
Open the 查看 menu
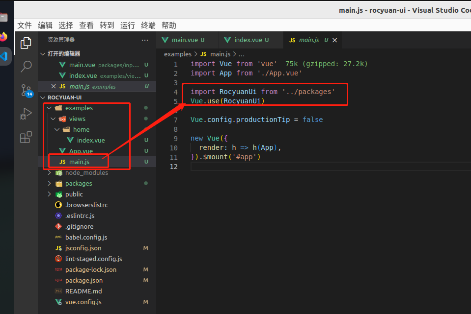point(86,25)
